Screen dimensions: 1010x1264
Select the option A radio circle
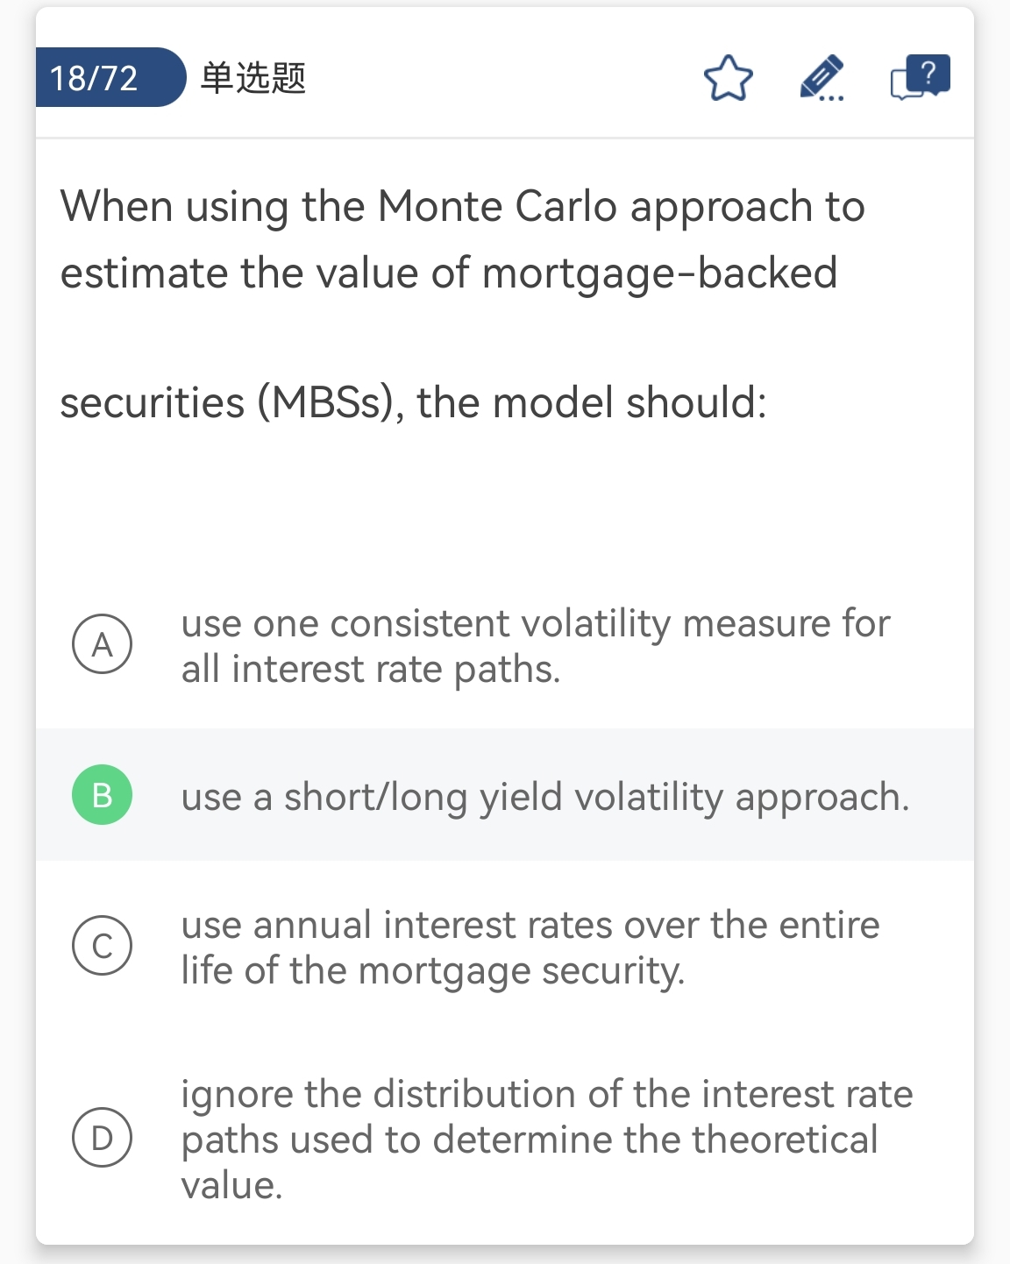tap(102, 644)
